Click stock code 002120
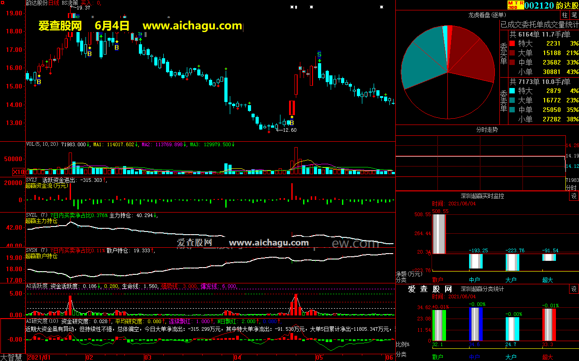The image size is (579, 361). (x=539, y=5)
